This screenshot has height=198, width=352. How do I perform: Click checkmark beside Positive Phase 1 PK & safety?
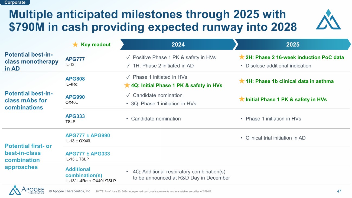[x=128, y=57]
